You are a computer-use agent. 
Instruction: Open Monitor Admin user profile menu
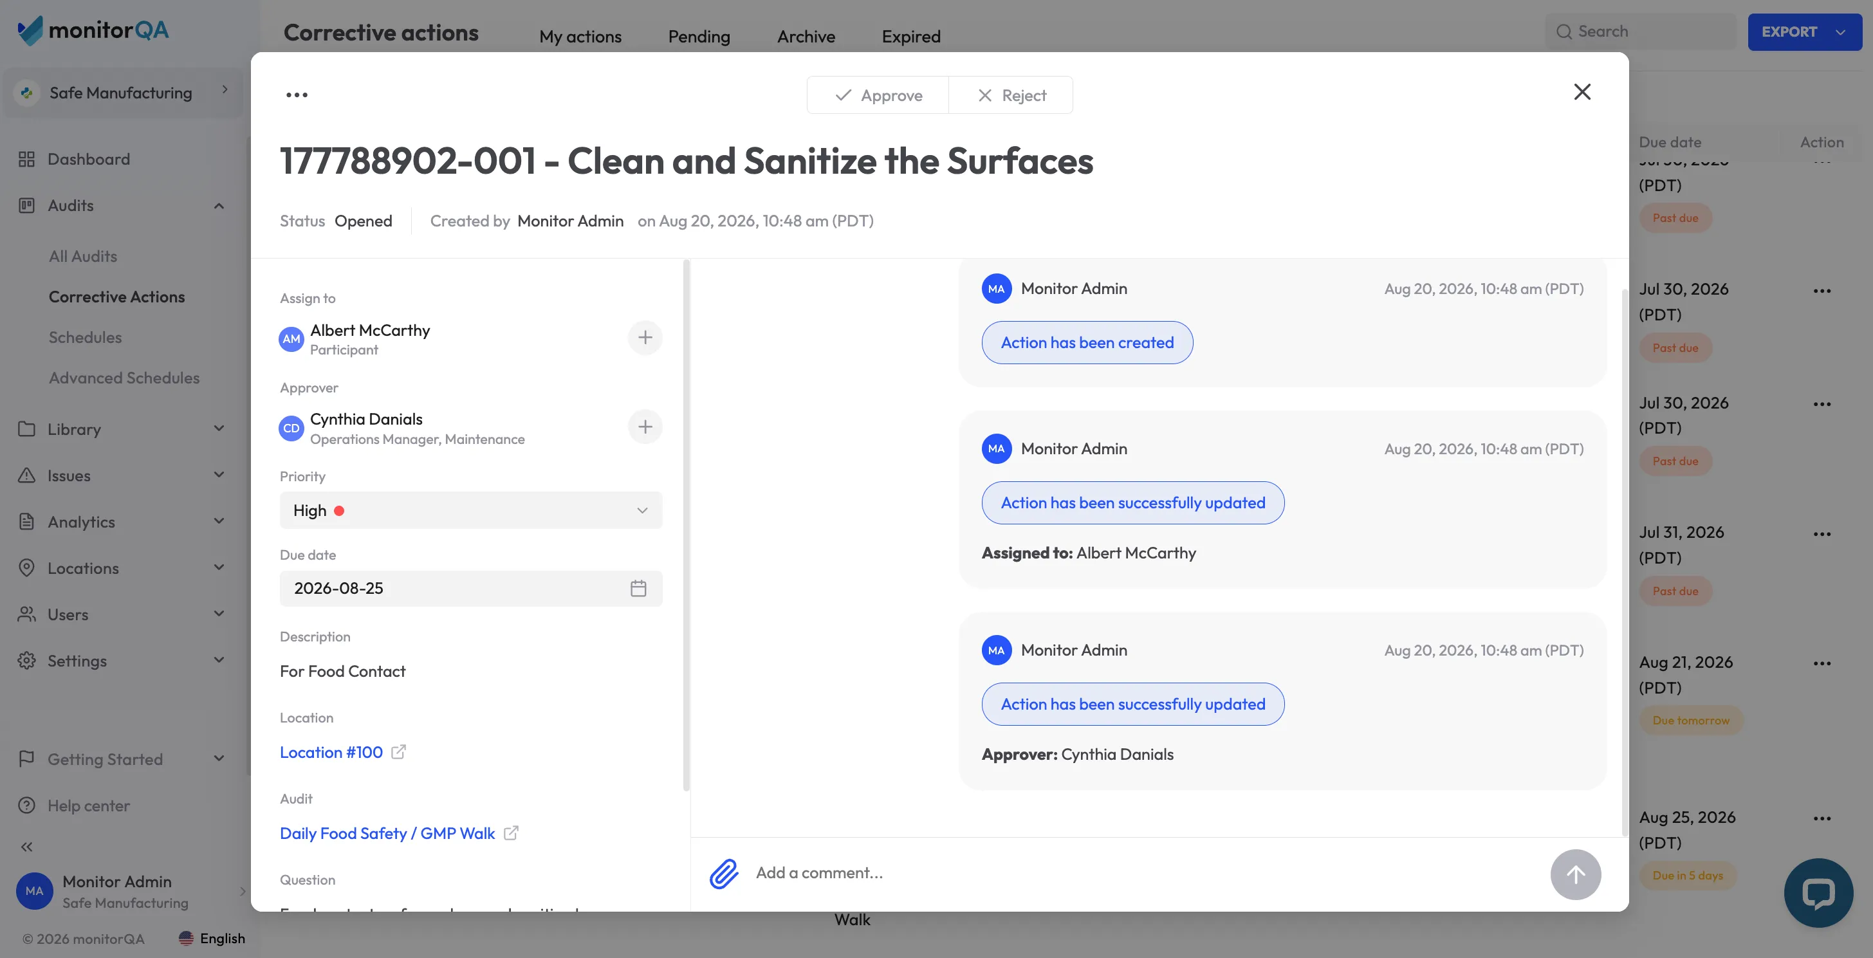click(131, 891)
